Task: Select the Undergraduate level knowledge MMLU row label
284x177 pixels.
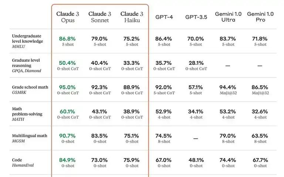Action: tap(27, 41)
